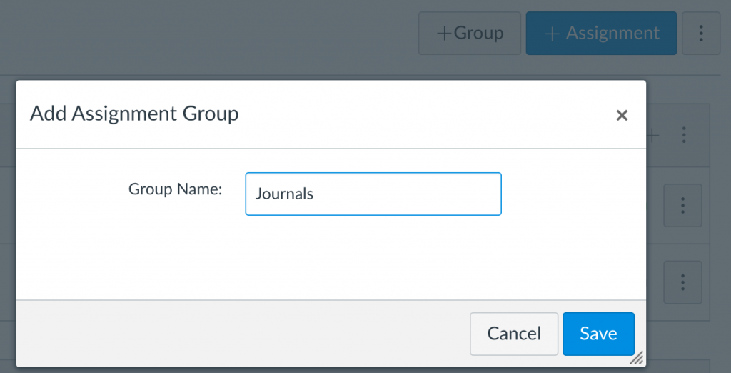The height and width of the screenshot is (373, 731).
Task: Click the blue + Assignment button
Action: tap(601, 33)
